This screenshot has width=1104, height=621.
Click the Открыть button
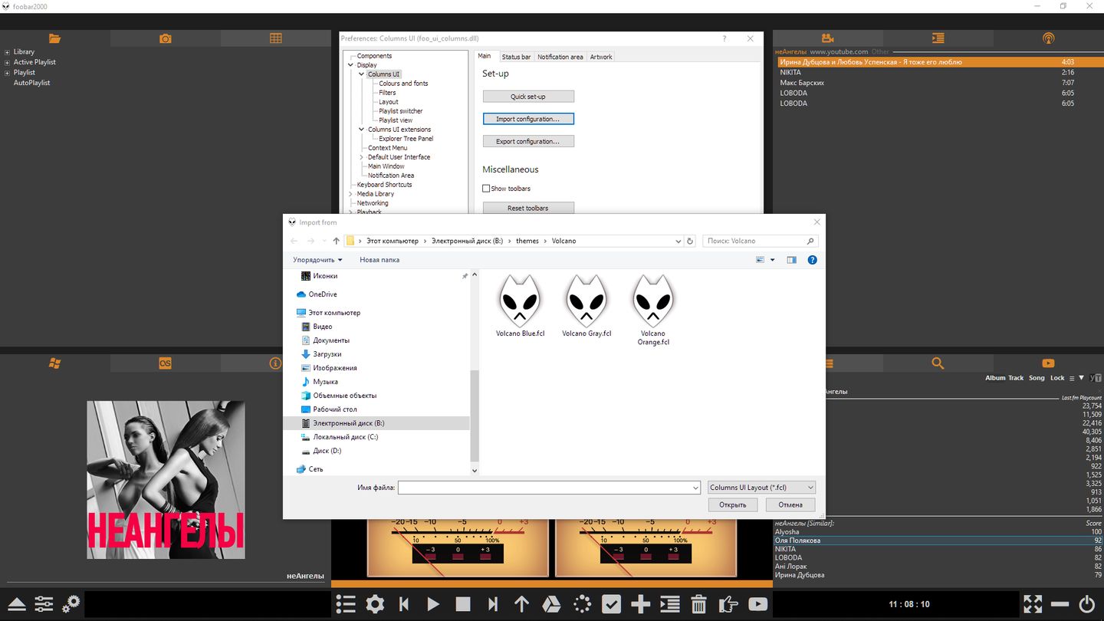732,504
